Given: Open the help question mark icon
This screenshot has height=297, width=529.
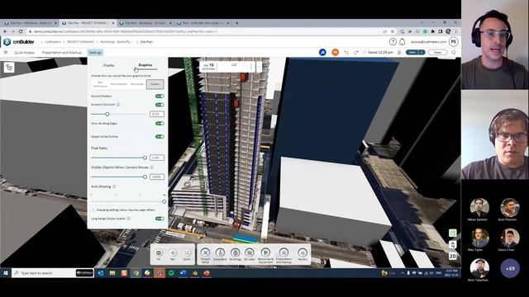Looking at the screenshot, I should (393, 42).
